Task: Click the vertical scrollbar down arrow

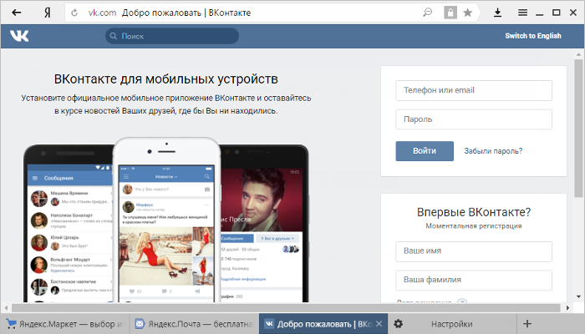Action: (578, 297)
